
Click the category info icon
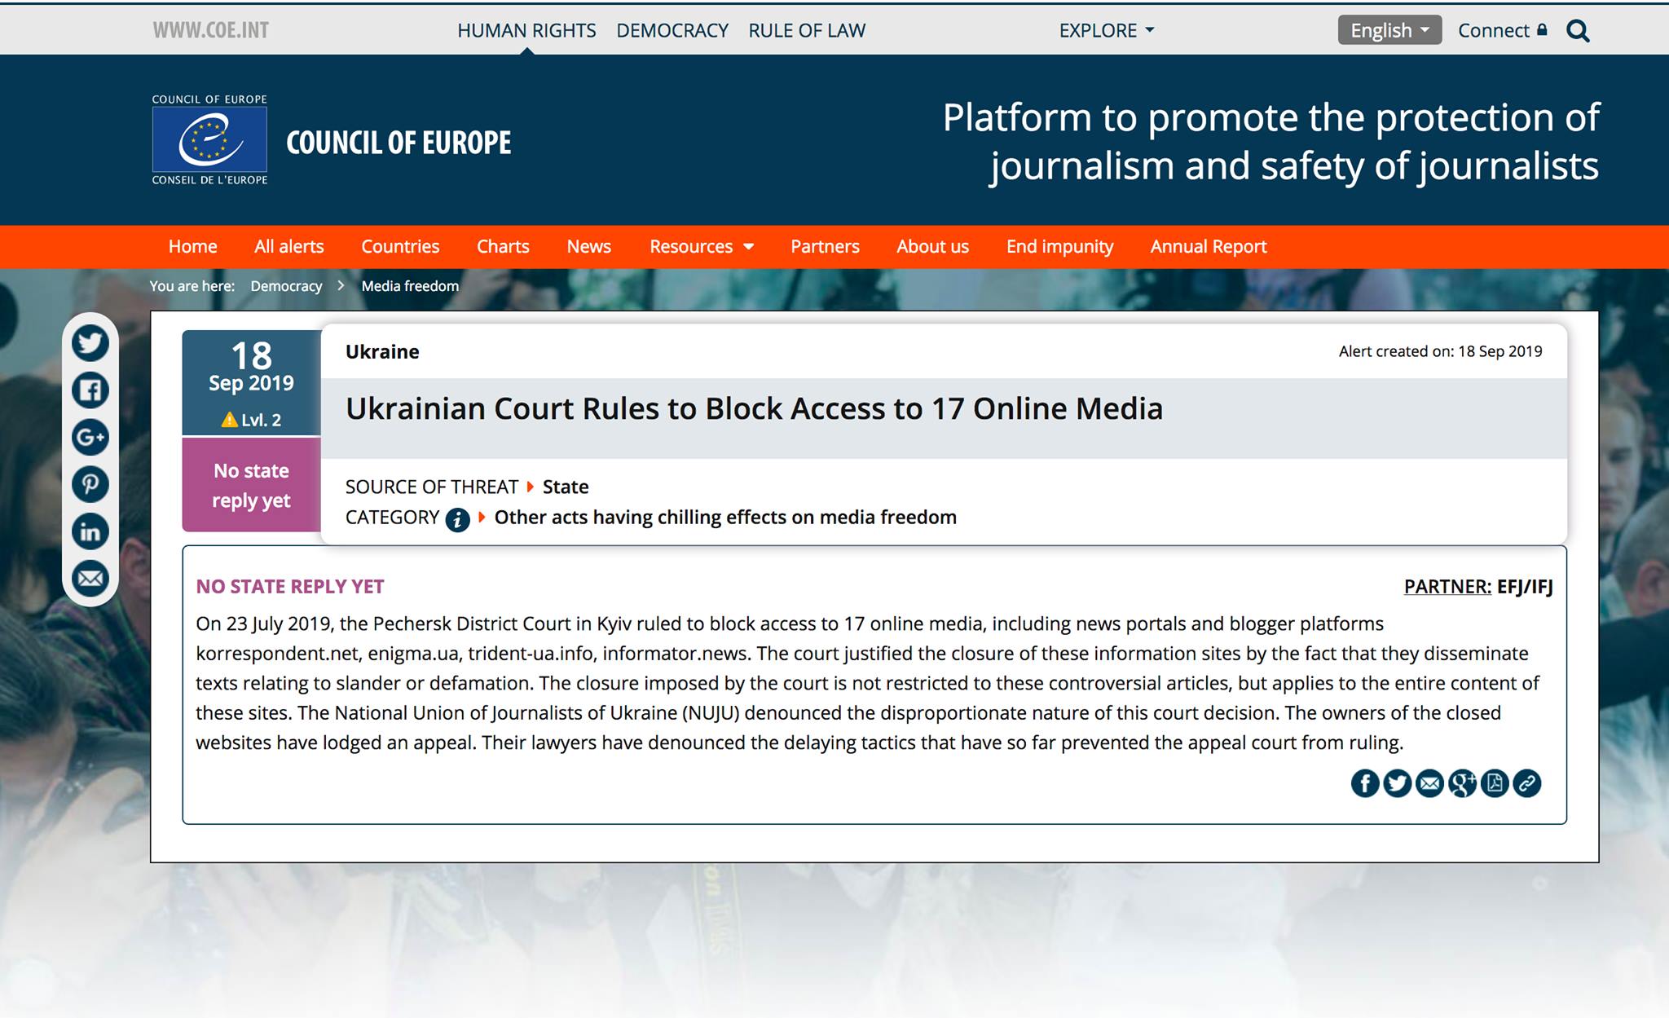tap(457, 519)
